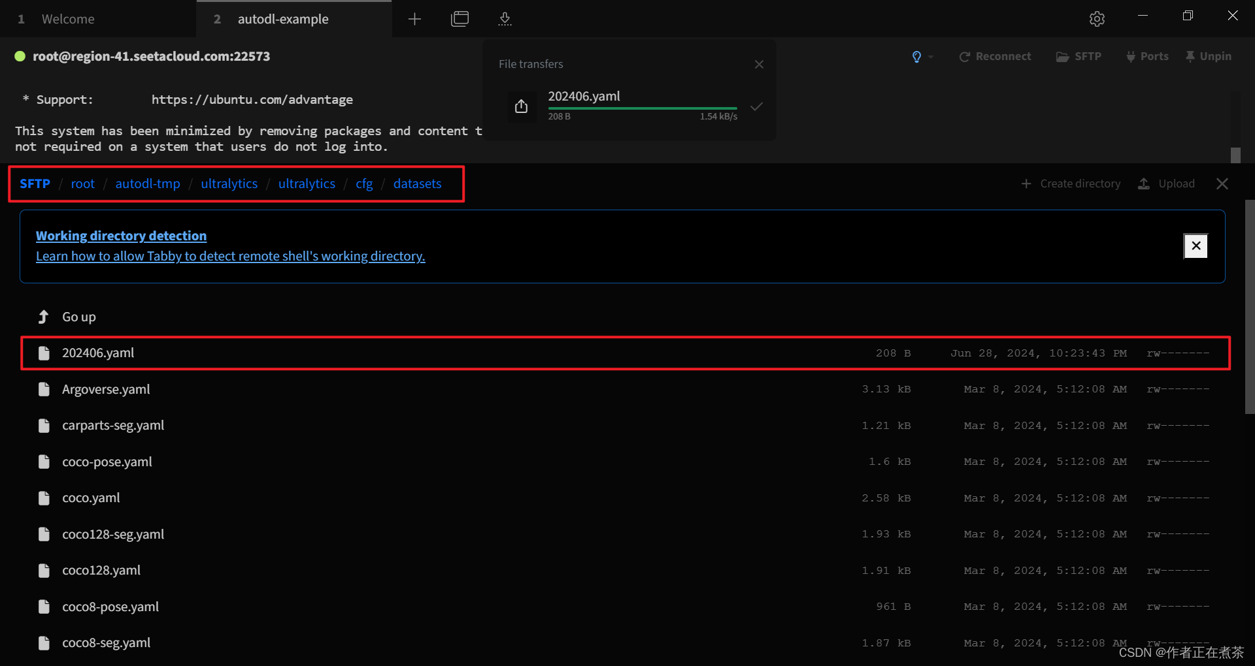The width and height of the screenshot is (1255, 666).
Task: Click the 202406.yaml transfer share icon
Action: click(521, 106)
